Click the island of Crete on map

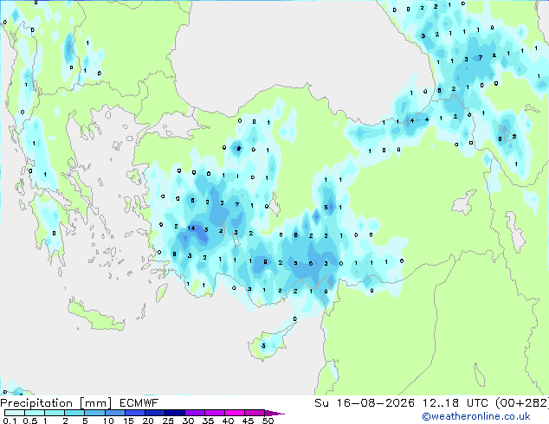point(94,317)
